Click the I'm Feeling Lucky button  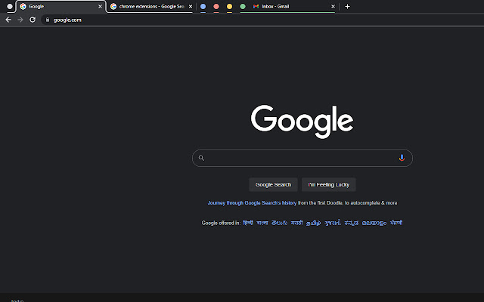click(x=329, y=184)
